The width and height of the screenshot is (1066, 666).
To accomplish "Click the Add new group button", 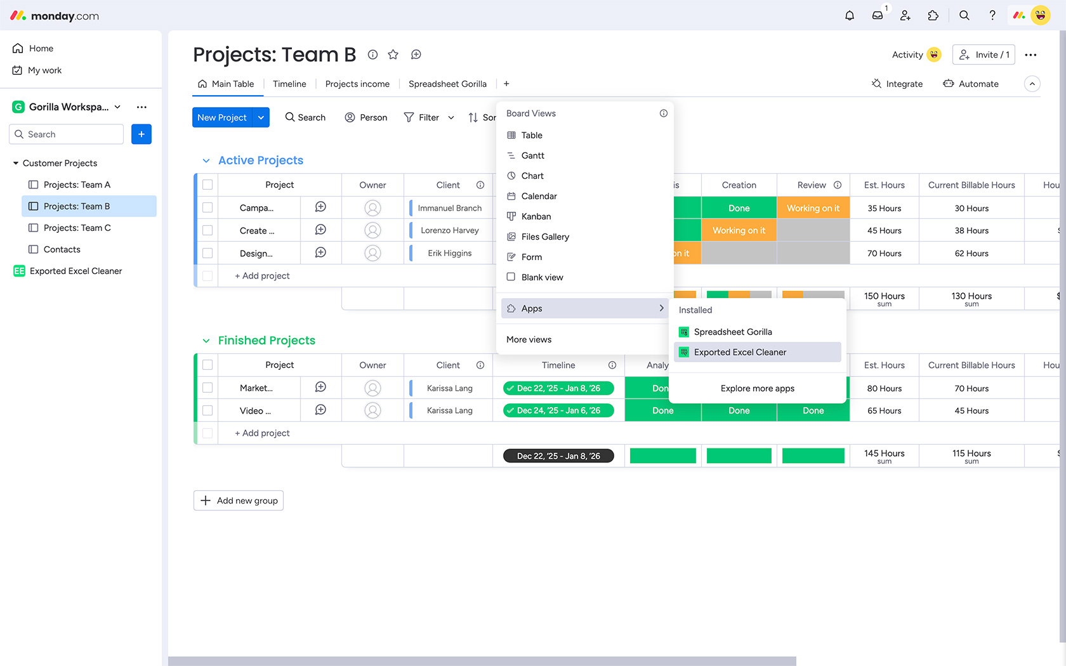I will pos(239,500).
